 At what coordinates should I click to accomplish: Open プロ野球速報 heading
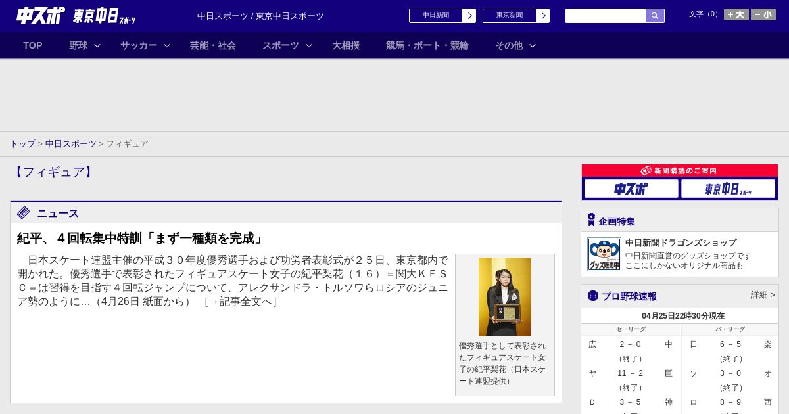coord(629,296)
